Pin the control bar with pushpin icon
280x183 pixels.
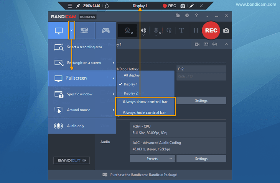(78, 6)
